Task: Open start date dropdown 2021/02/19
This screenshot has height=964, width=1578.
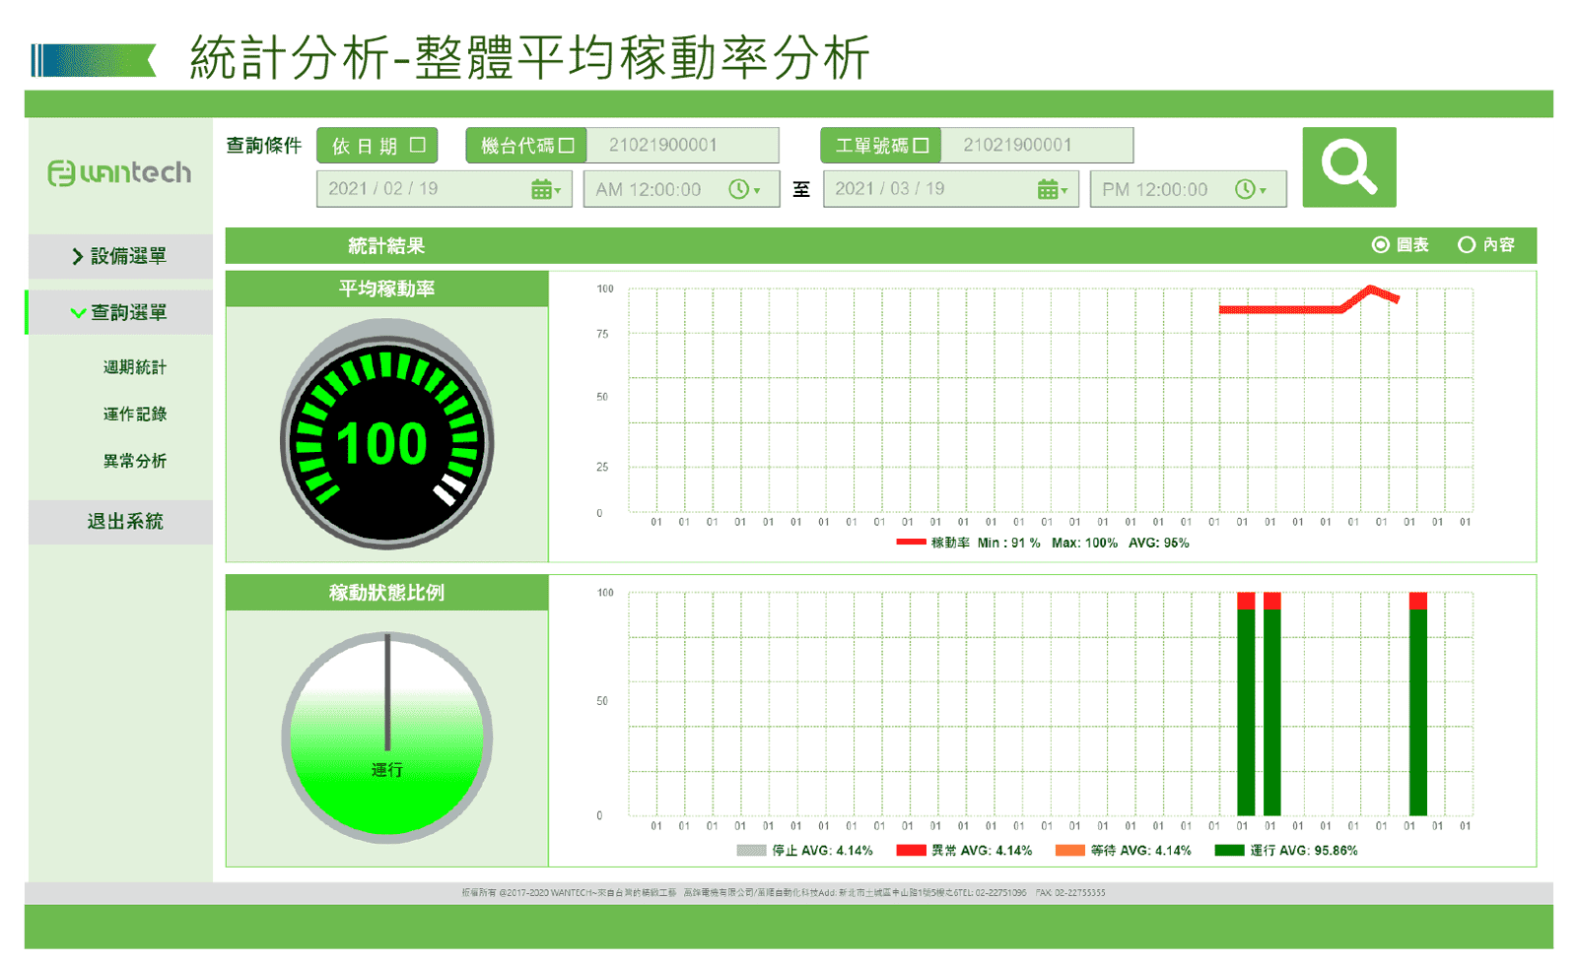Action: [444, 189]
